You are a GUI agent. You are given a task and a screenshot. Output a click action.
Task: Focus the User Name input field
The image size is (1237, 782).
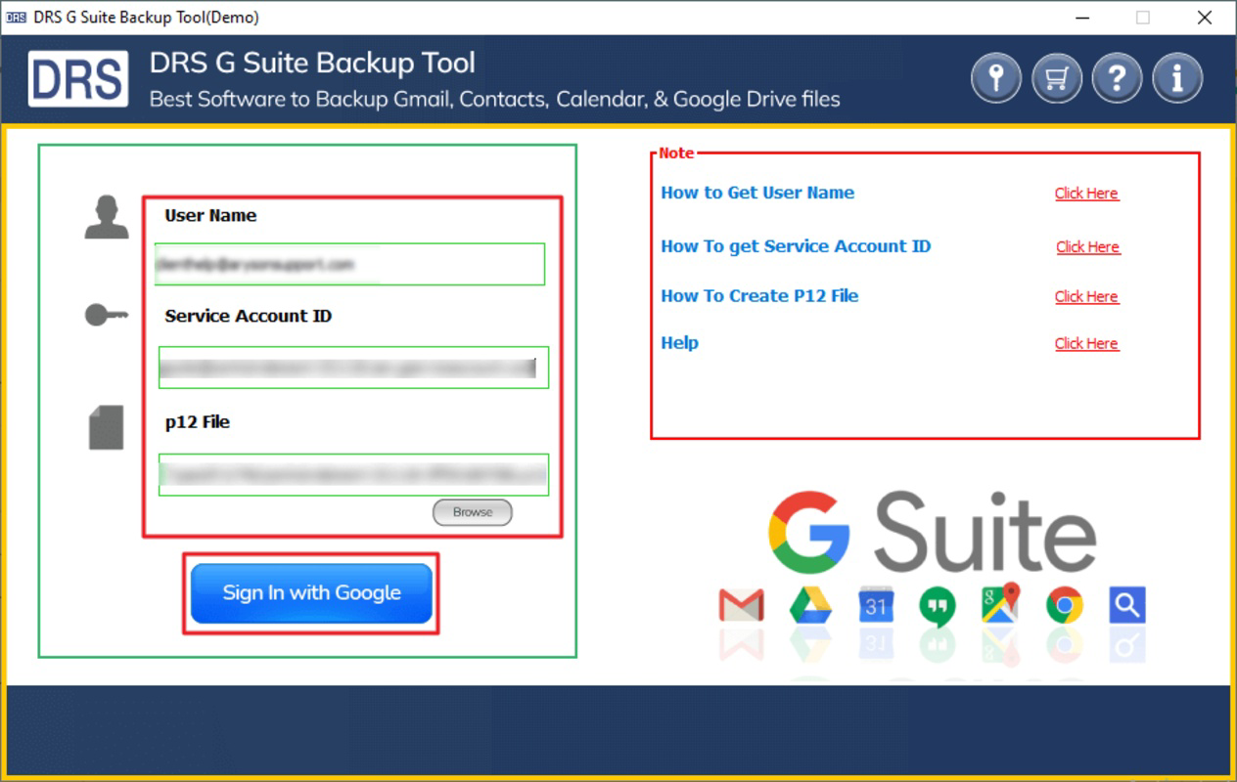coord(349,264)
